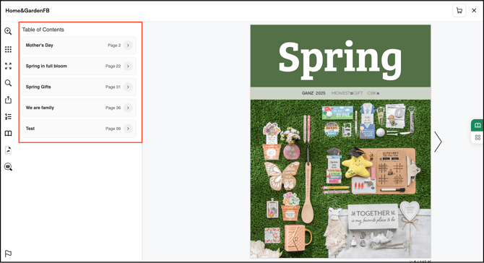Open Spring Gifts chapter arrow
The height and width of the screenshot is (263, 484).
tap(128, 87)
